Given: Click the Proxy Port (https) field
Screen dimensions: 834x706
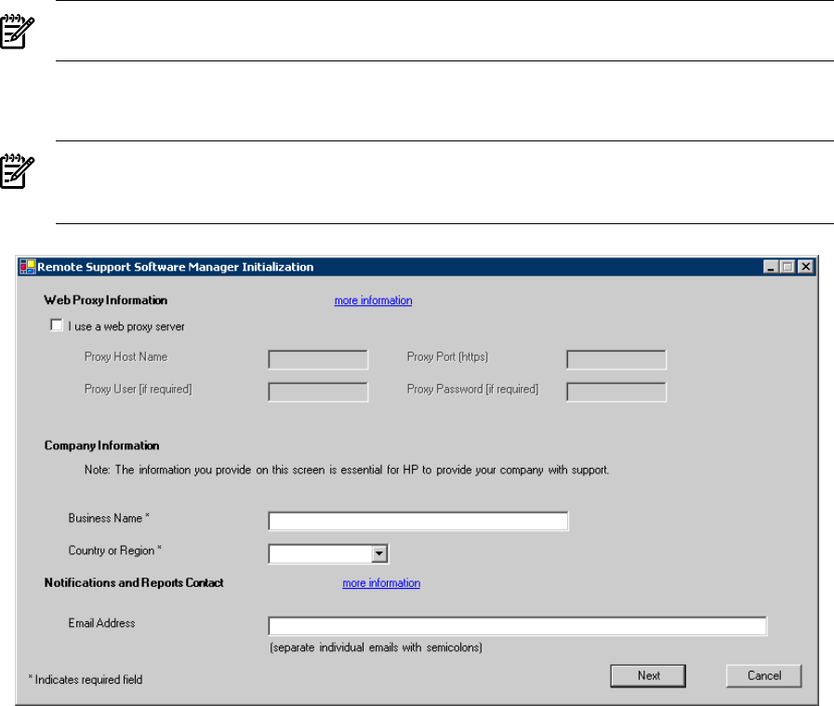Looking at the screenshot, I should pos(616,360).
